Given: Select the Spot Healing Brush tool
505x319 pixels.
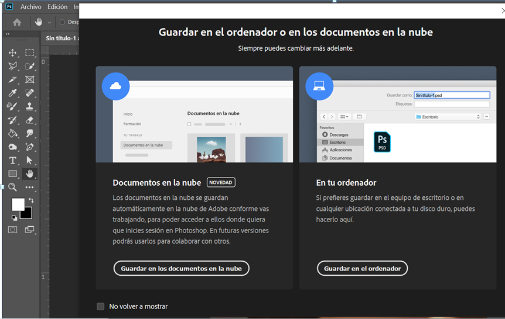Looking at the screenshot, I should click(30, 93).
